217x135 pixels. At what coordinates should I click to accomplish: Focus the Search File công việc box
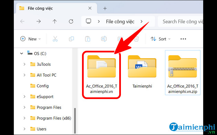click(x=180, y=22)
